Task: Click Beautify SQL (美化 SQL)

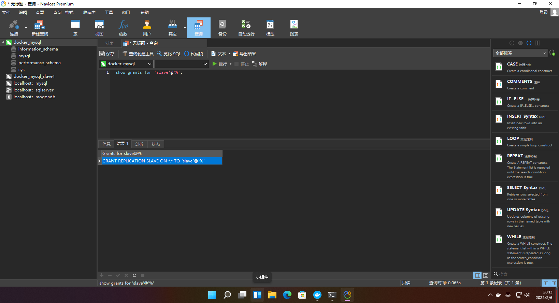Action: [x=169, y=54]
